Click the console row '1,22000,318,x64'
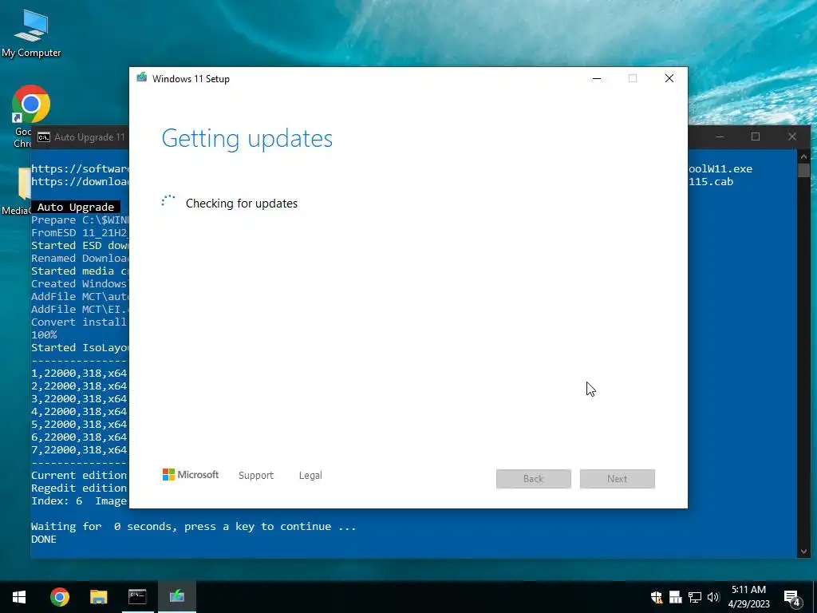 [79, 374]
